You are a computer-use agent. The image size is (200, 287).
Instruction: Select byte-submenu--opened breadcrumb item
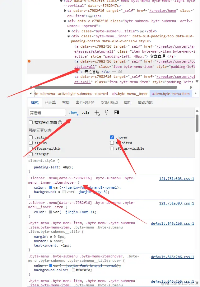(x=71, y=94)
